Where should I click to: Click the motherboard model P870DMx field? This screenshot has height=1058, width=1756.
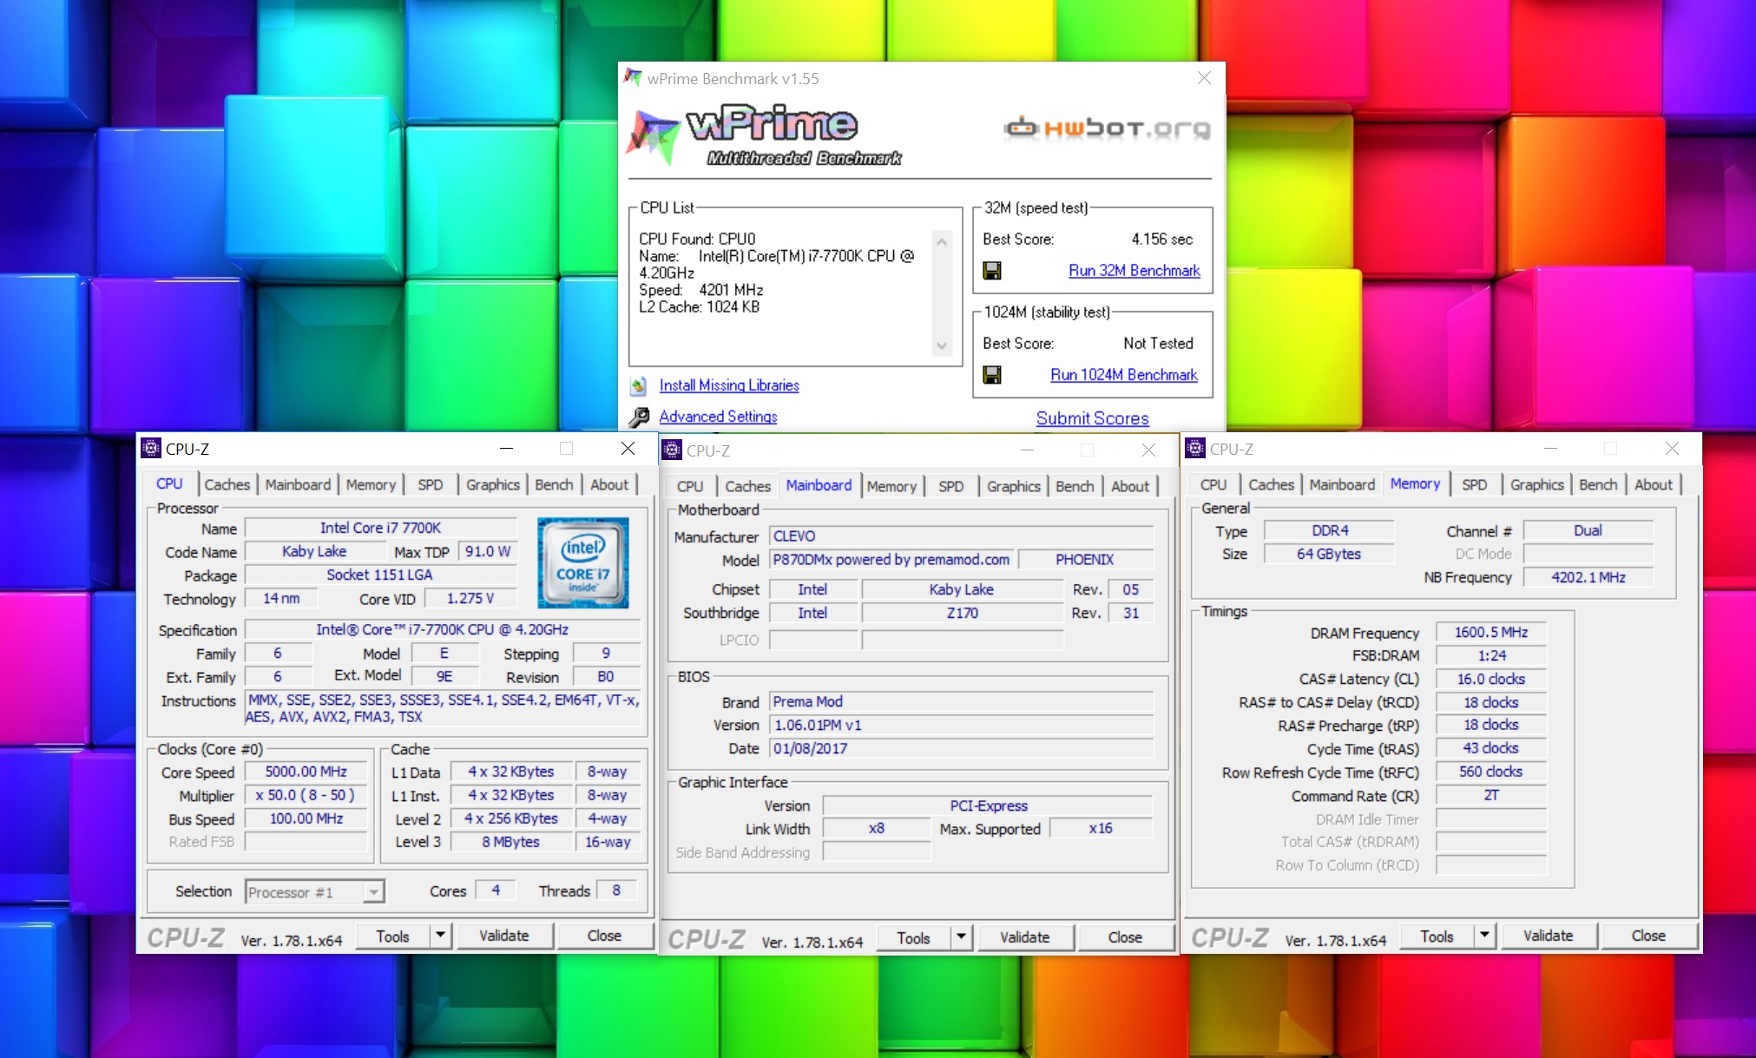point(891,560)
